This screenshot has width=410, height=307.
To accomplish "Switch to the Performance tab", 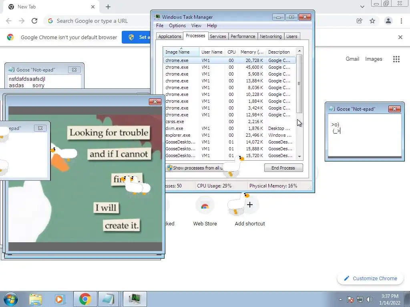I will [243, 36].
